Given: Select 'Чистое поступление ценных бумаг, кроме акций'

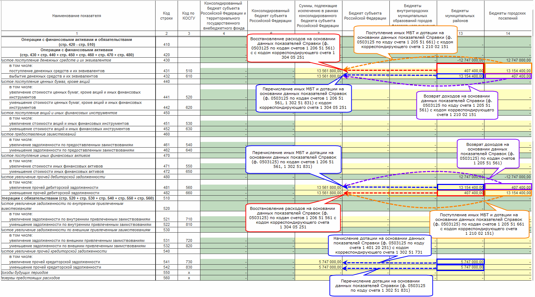Looking at the screenshot, I should tap(45, 81).
